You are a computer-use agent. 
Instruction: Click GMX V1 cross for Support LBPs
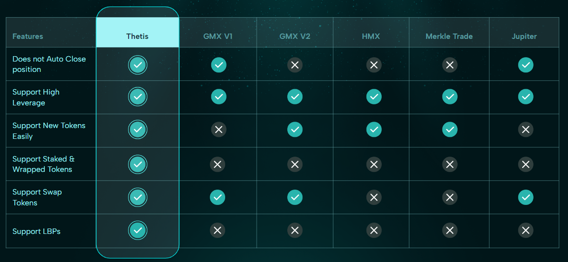(218, 230)
